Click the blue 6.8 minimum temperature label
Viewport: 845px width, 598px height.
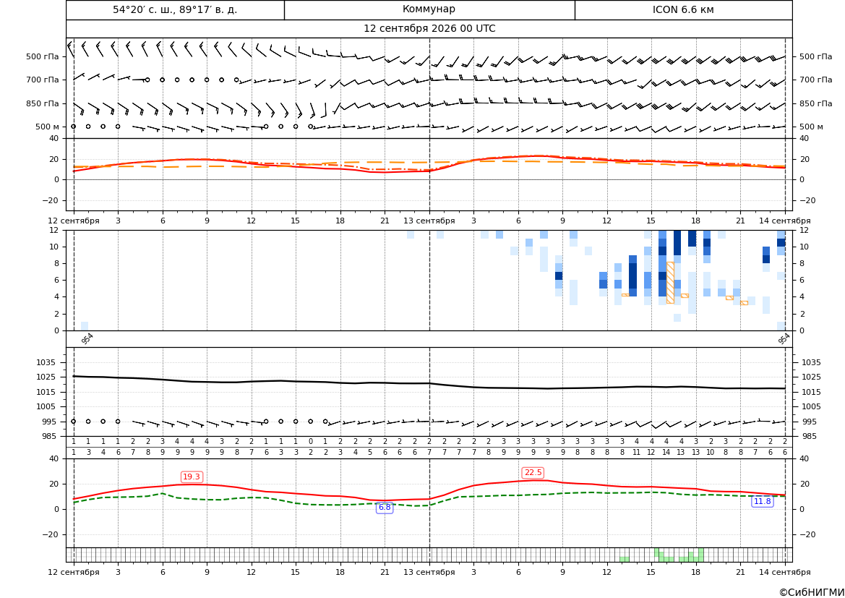pos(385,508)
